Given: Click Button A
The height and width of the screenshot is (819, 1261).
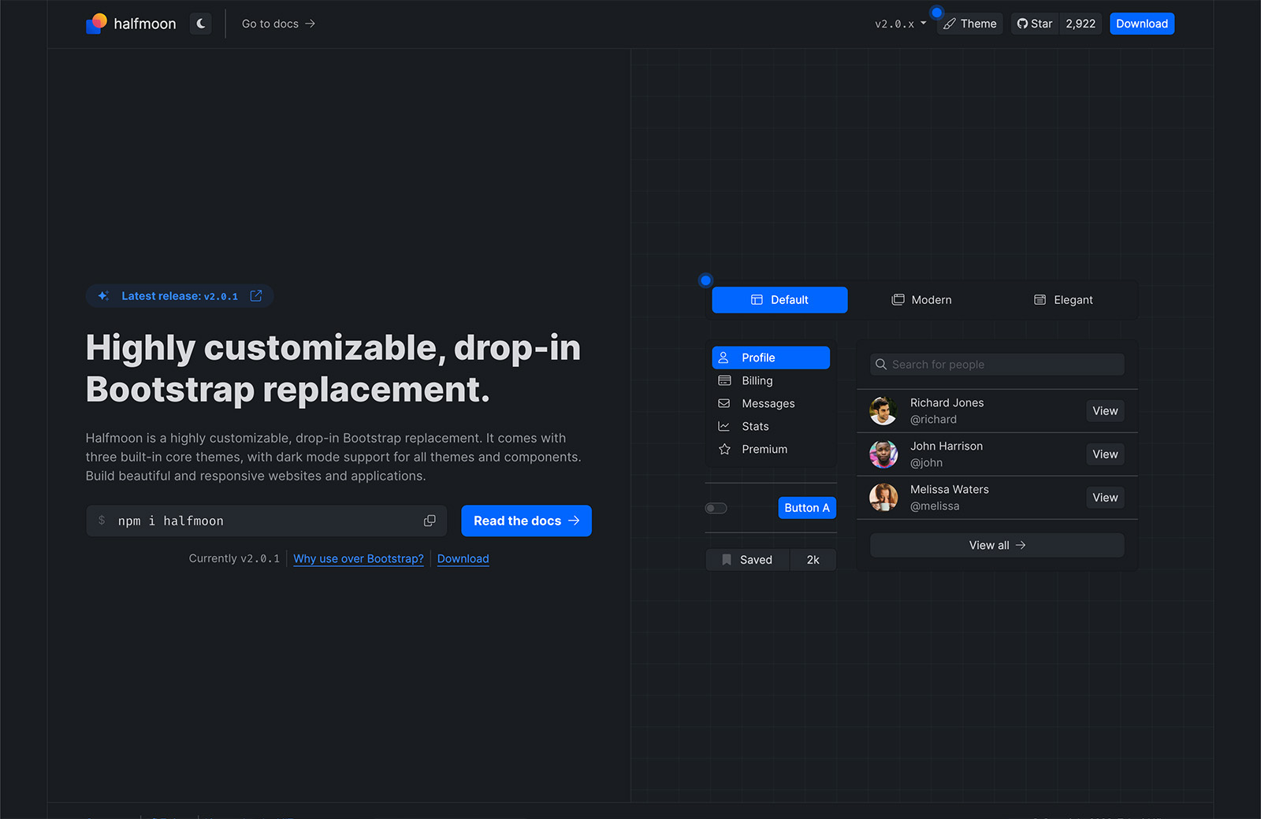Looking at the screenshot, I should 807,508.
